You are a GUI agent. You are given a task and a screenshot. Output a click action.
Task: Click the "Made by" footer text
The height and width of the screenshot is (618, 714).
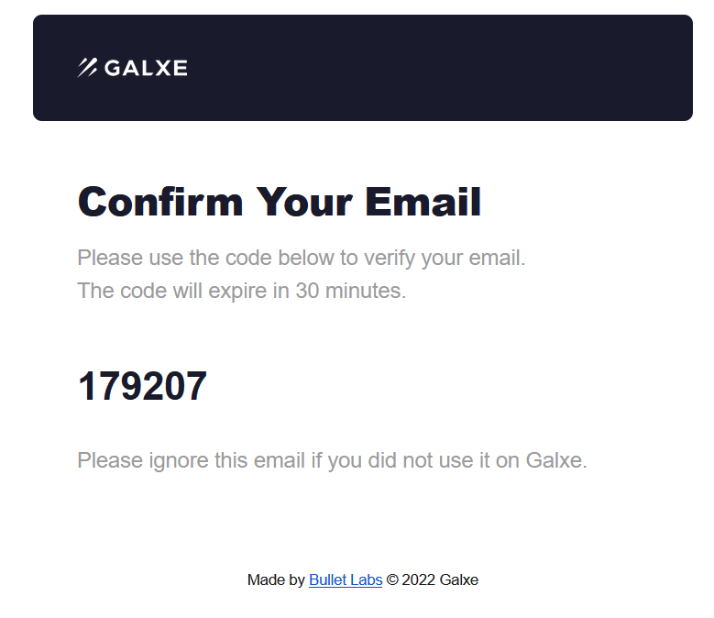tap(276, 579)
